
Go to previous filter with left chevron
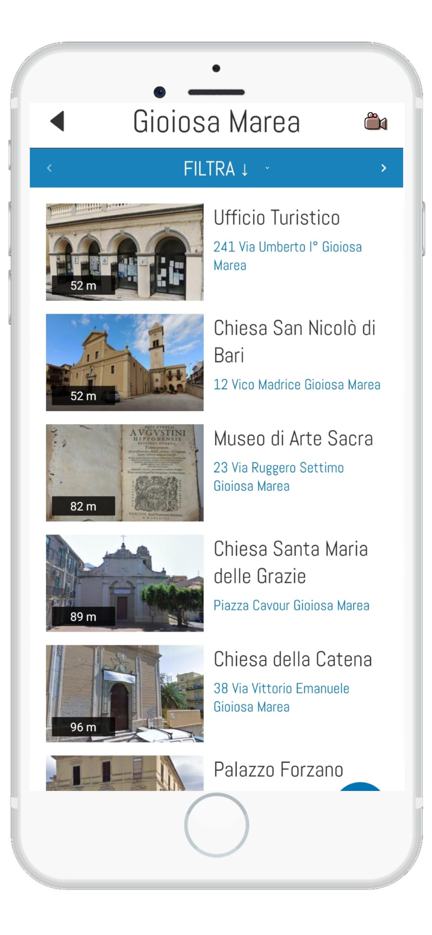pyautogui.click(x=50, y=168)
